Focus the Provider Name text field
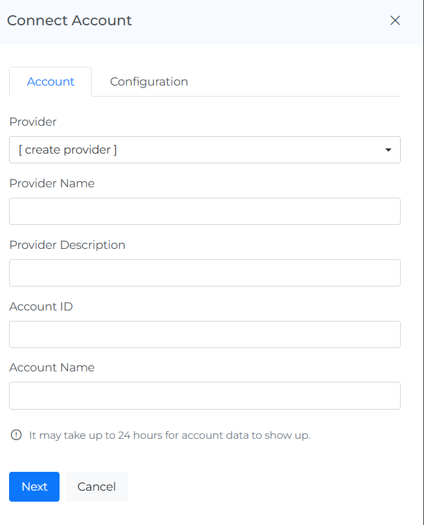 (x=205, y=211)
